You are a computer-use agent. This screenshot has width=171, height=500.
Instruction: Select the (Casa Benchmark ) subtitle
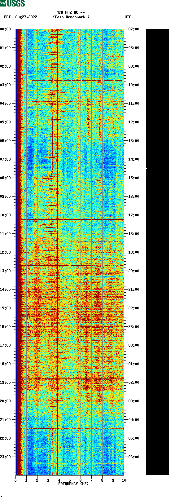[x=71, y=17]
